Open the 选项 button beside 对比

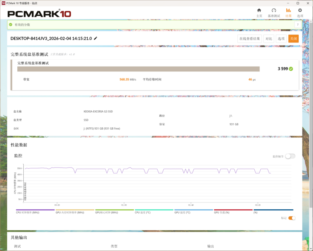(281, 38)
